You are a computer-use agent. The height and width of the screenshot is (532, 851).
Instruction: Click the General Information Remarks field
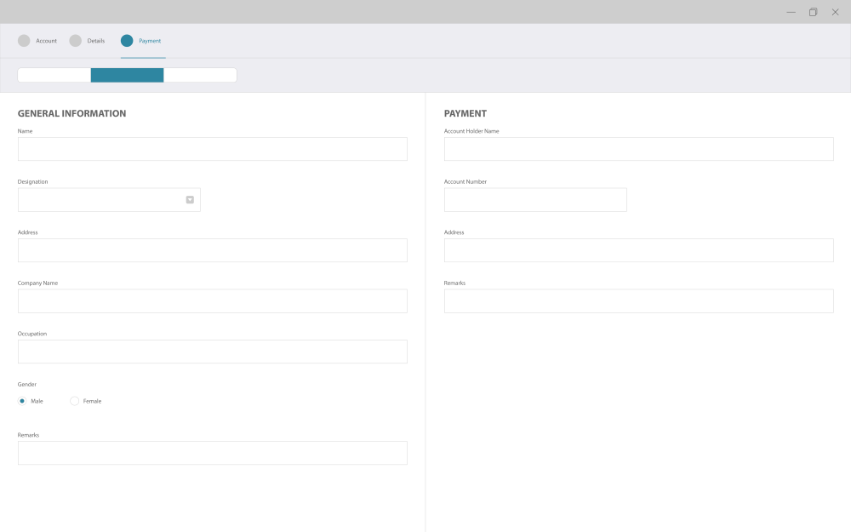212,453
